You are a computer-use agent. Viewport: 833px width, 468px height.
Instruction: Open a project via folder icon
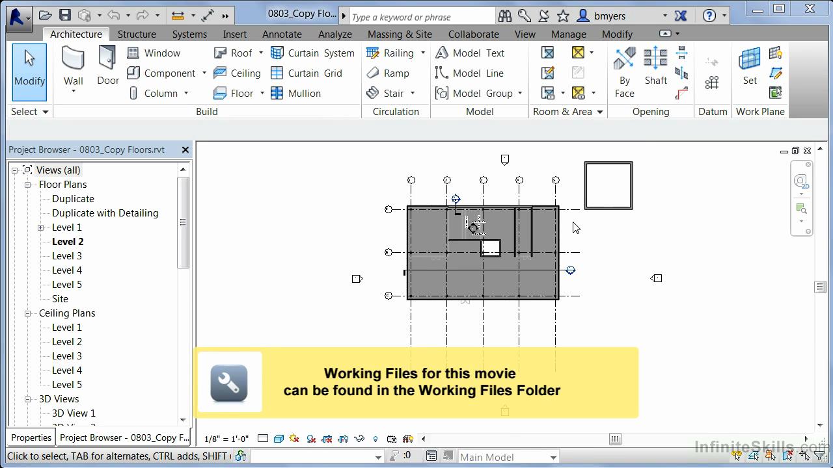(45, 16)
